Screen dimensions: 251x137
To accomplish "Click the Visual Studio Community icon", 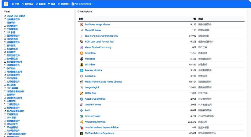I will [x=81, y=47].
